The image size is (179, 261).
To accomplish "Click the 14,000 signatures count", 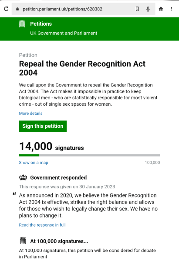I will (x=51, y=147).
